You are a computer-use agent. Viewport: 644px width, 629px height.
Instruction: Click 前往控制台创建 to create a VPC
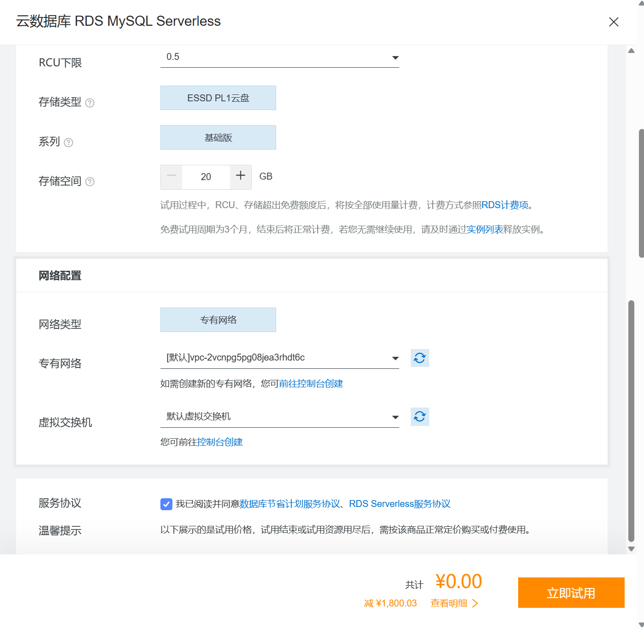pyautogui.click(x=312, y=384)
